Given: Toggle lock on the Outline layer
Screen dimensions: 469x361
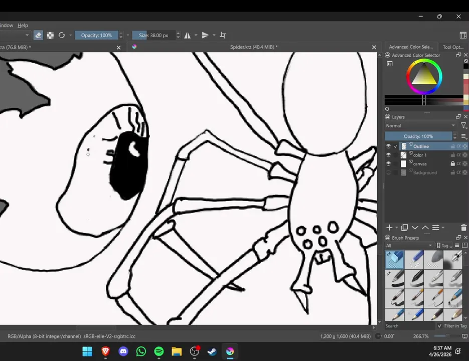Looking at the screenshot, I should pos(453,146).
